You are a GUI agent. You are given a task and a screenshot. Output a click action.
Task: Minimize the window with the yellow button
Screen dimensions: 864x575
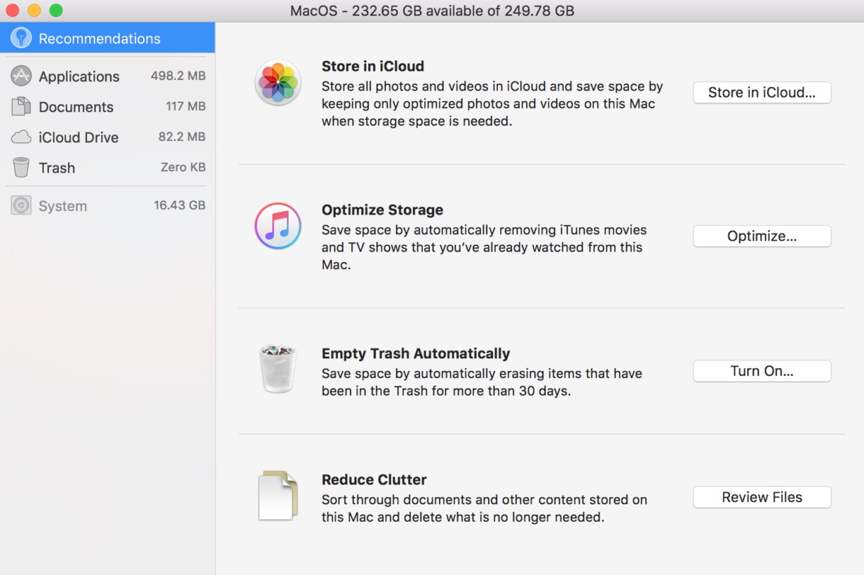click(34, 11)
